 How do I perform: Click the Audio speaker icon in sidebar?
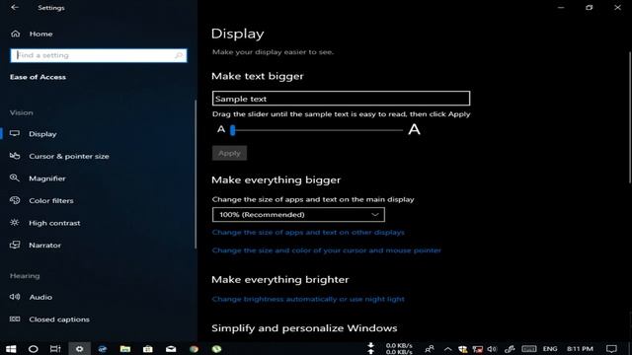[x=15, y=297]
